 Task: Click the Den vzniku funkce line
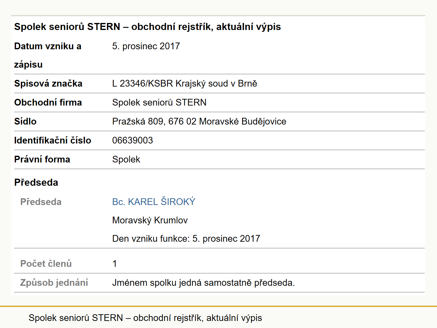[x=186, y=239]
